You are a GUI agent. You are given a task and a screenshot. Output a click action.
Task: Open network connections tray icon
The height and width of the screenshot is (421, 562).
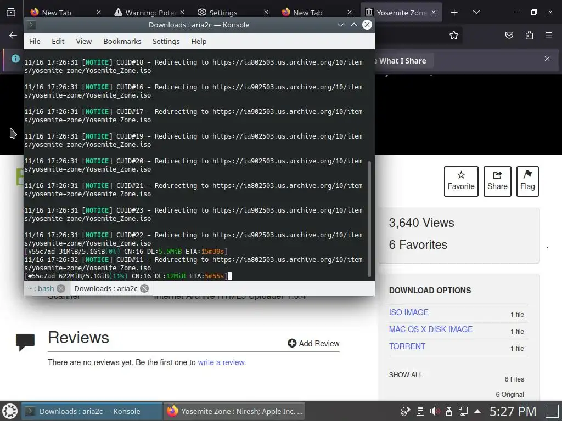[x=463, y=411]
